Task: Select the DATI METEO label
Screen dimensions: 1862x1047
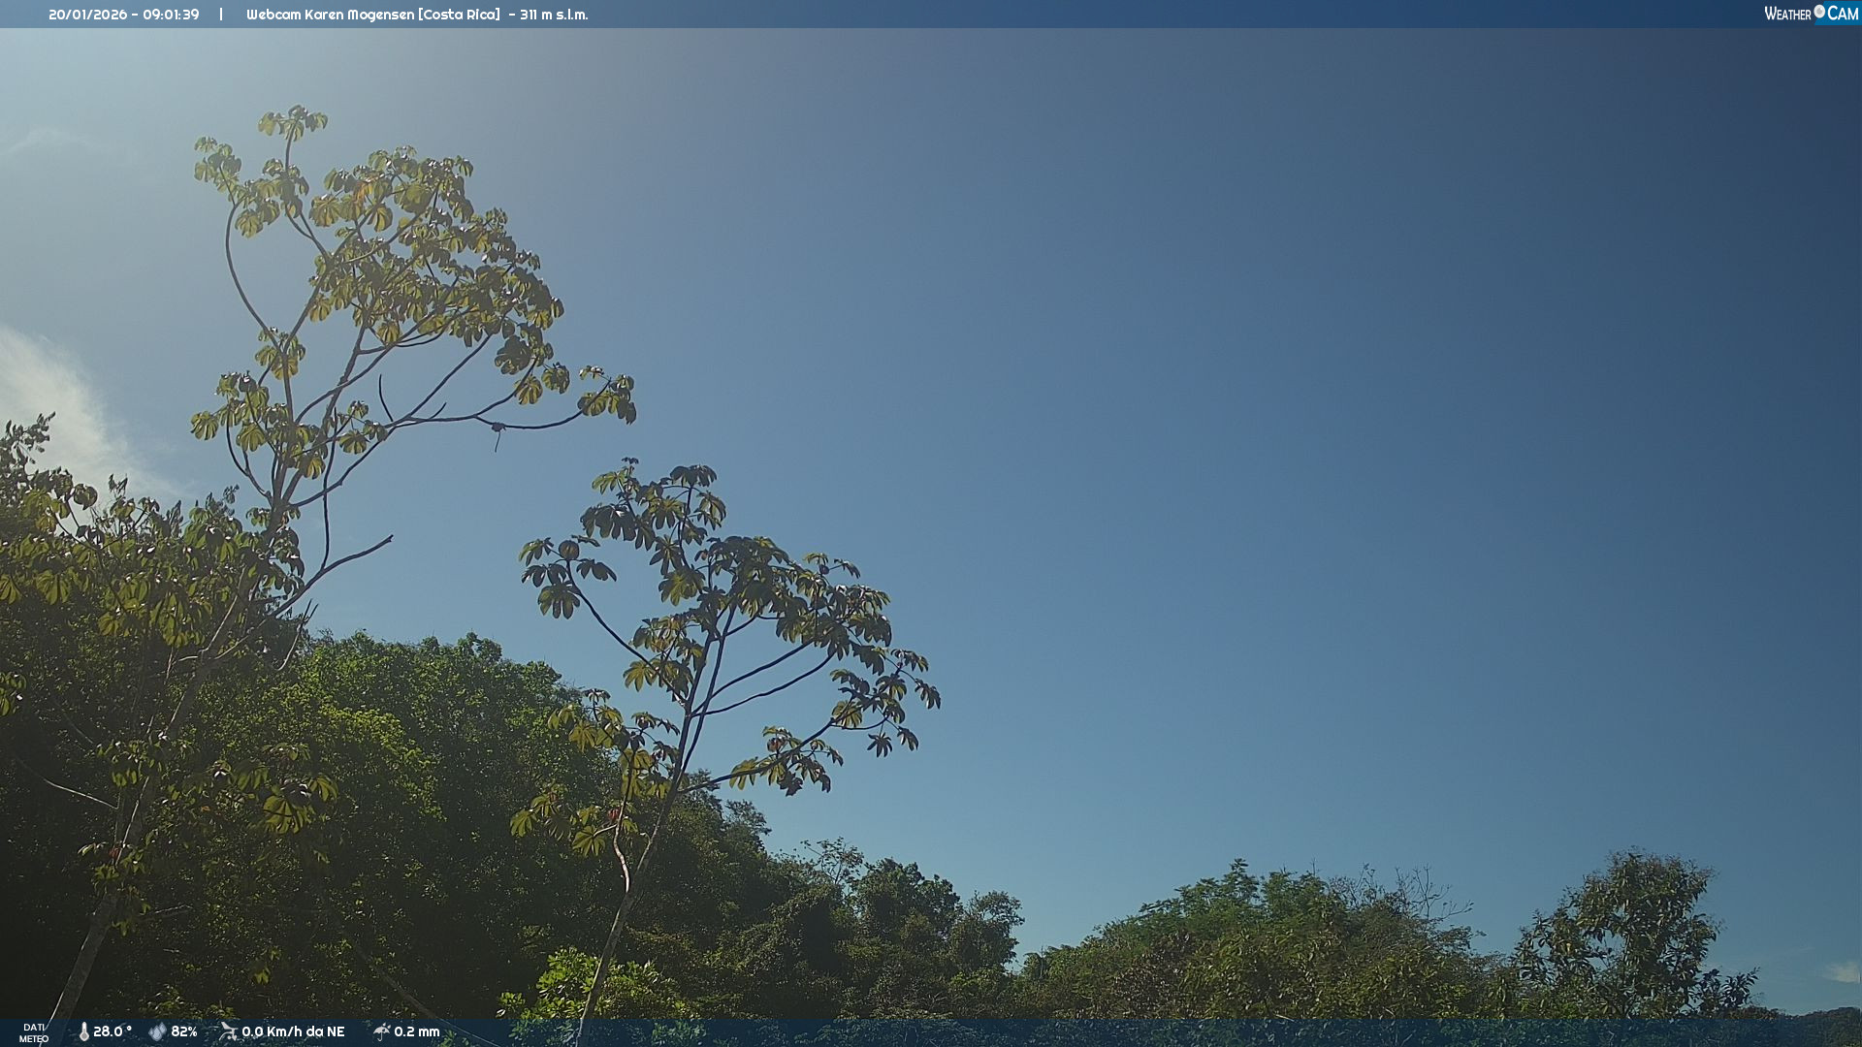Action: pyautogui.click(x=34, y=1032)
